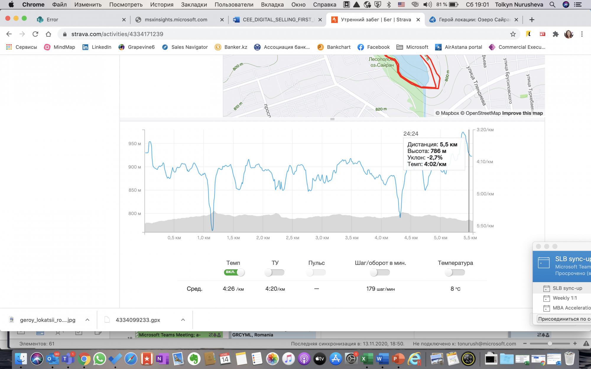
Task: Click the Improve this map link
Action: pyautogui.click(x=522, y=113)
